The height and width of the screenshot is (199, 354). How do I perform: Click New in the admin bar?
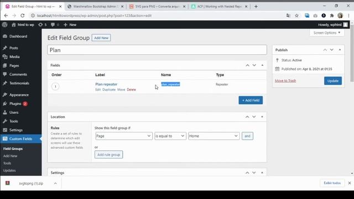tap(70, 24)
